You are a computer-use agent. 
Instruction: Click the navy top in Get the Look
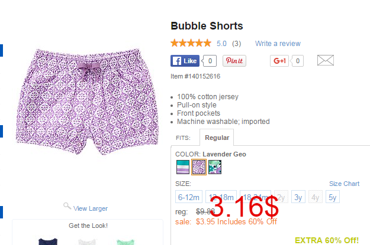click(x=48, y=241)
